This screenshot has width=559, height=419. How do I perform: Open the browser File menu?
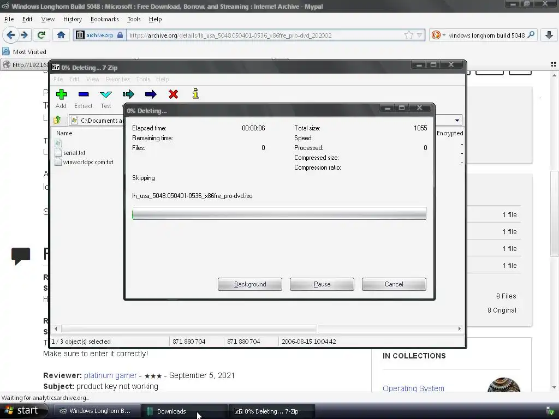pos(9,19)
